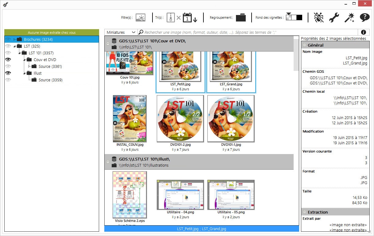Expand the Brochures folder tree arrow

click(x=14, y=40)
